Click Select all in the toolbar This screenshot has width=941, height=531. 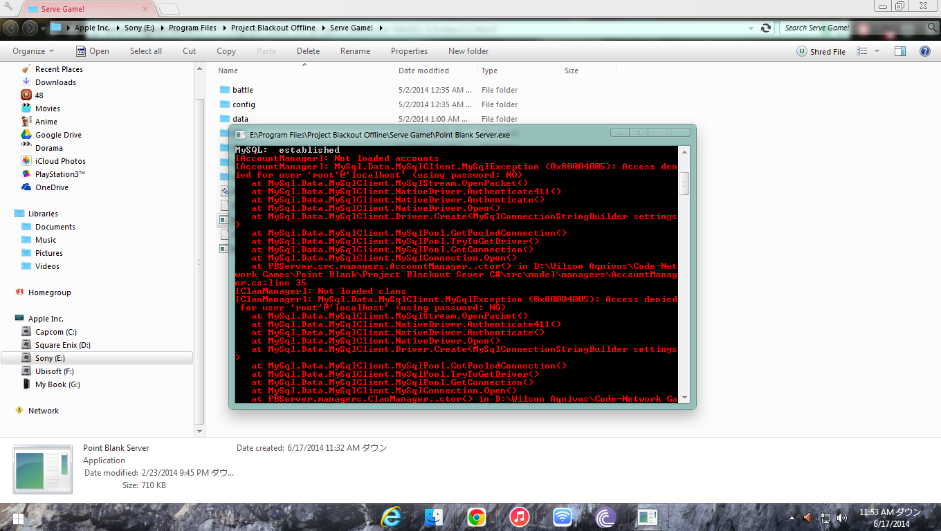[x=145, y=50]
